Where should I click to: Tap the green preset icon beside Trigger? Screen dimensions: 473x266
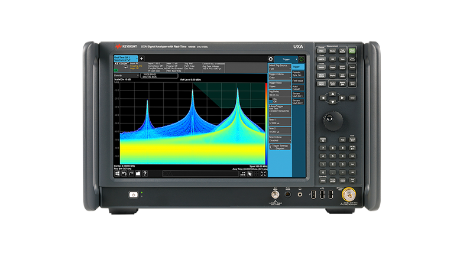tap(302, 59)
